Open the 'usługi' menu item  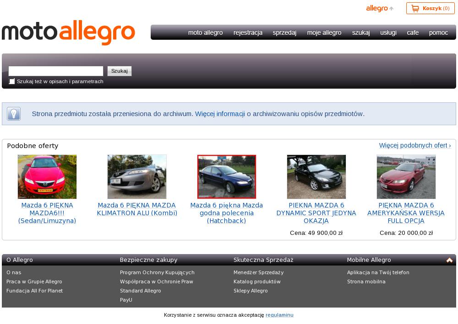click(x=388, y=32)
